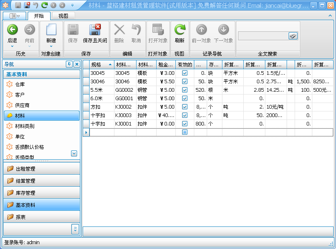This screenshot has height=249, width=336.
Task: Open dropdown arrow under 后退
Action: tap(12, 46)
